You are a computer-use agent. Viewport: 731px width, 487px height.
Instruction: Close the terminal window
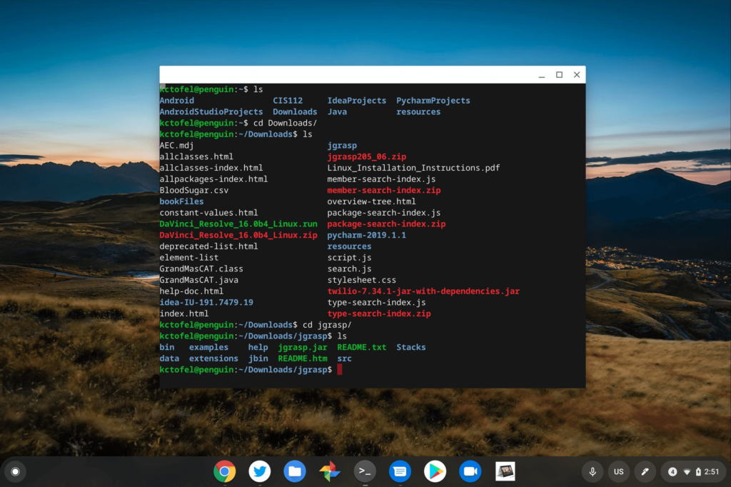tap(577, 75)
